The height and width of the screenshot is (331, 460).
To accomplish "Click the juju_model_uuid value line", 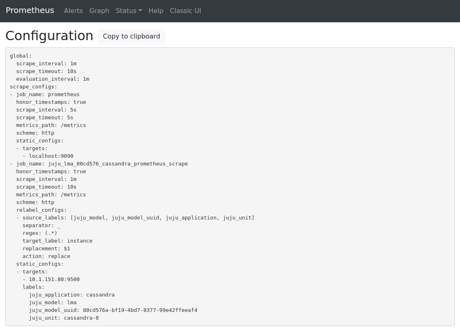I will click(x=113, y=310).
